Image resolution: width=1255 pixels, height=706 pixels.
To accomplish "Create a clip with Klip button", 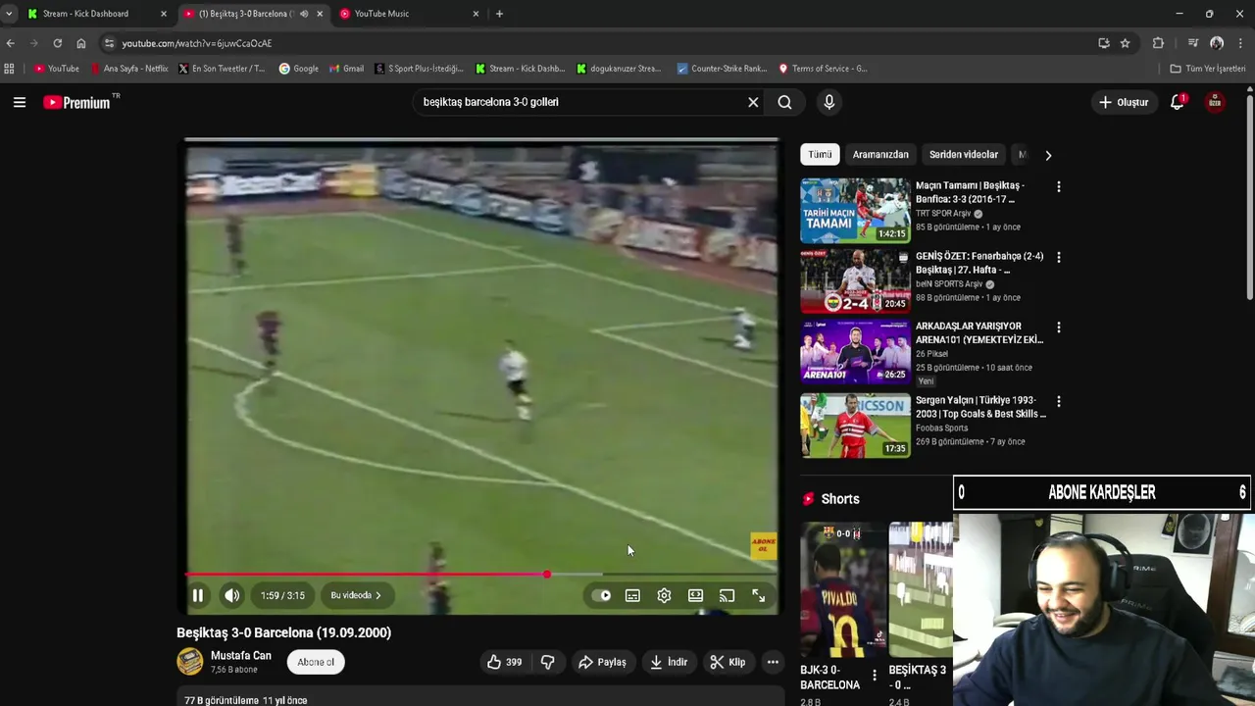I will pyautogui.click(x=728, y=662).
